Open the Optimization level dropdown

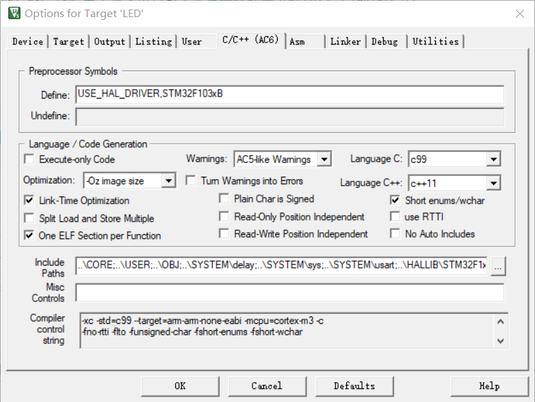(x=168, y=181)
